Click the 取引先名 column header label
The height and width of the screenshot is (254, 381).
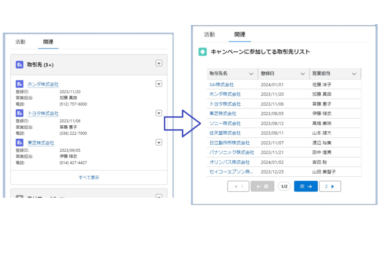pos(218,73)
